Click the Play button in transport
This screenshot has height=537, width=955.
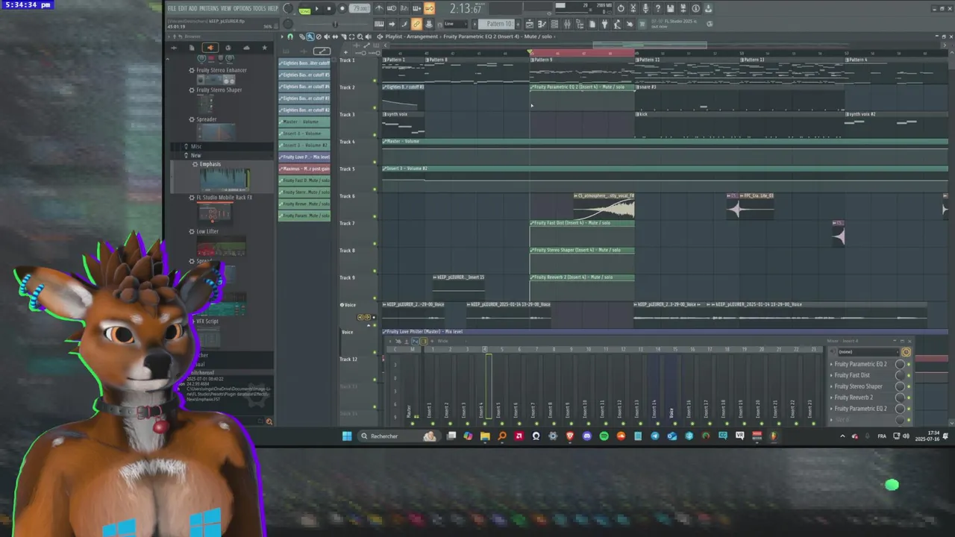317,9
